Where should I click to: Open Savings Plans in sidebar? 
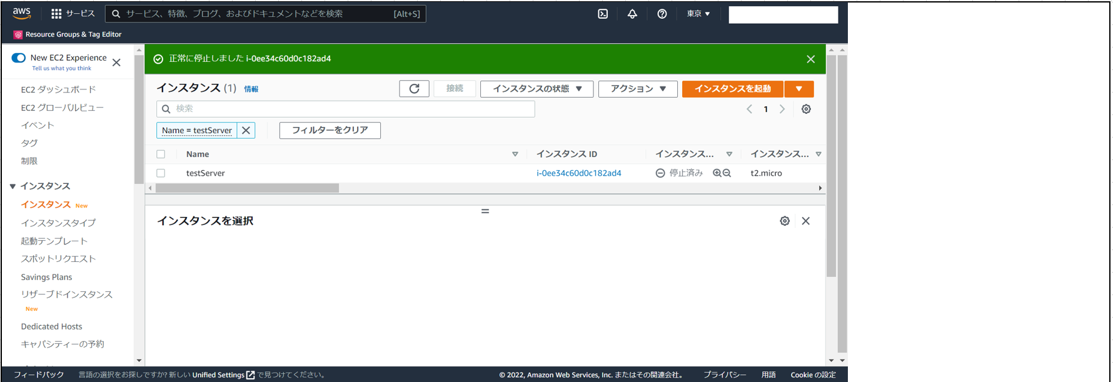pyautogui.click(x=46, y=277)
